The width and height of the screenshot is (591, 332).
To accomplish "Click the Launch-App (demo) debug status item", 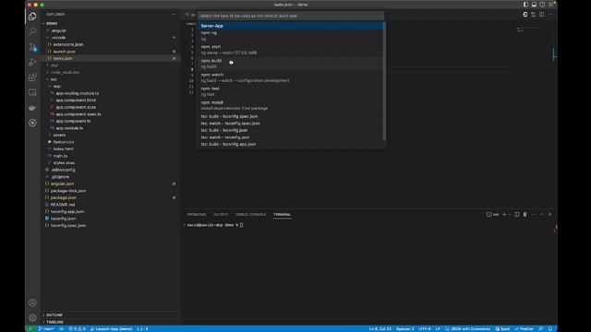I will pyautogui.click(x=112, y=329).
